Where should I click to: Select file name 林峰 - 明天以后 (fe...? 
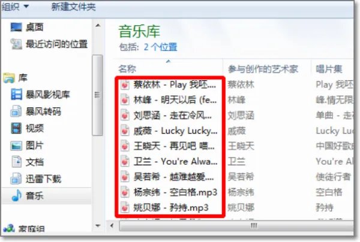click(175, 100)
